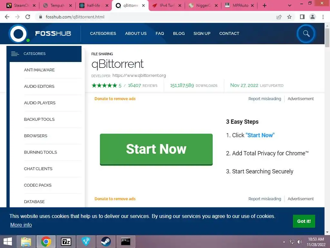Open FAQ in the top navigation

click(160, 34)
